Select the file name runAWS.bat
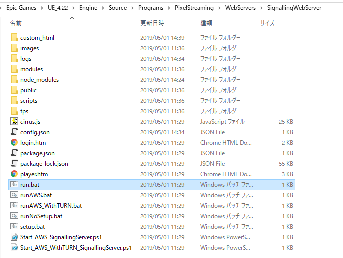This screenshot has height=258, width=343. [x=36, y=195]
